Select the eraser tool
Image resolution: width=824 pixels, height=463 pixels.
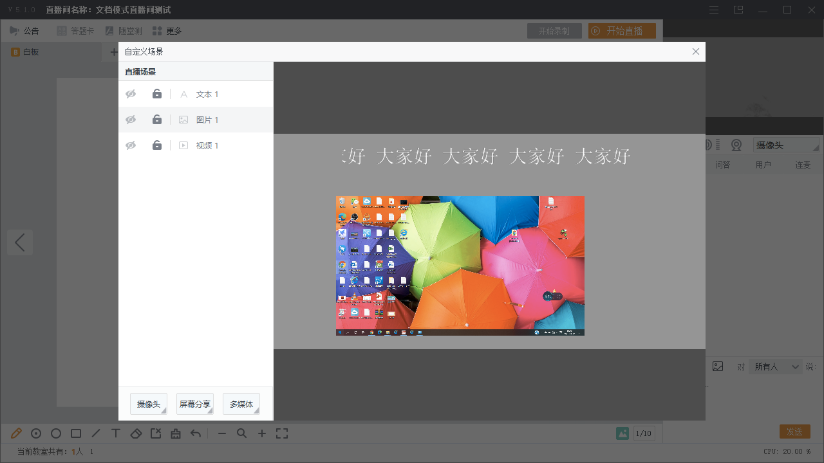coord(136,433)
